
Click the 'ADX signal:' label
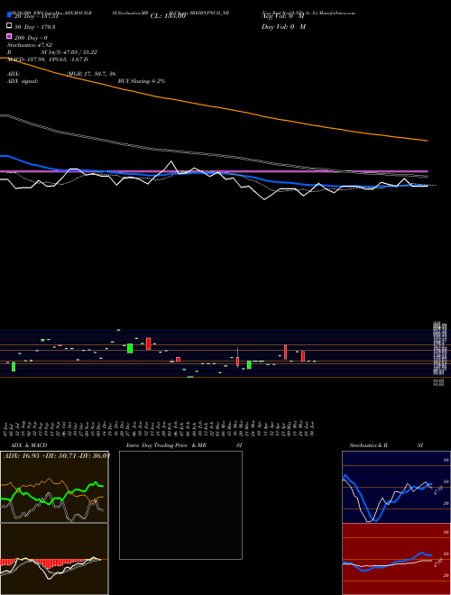(23, 81)
